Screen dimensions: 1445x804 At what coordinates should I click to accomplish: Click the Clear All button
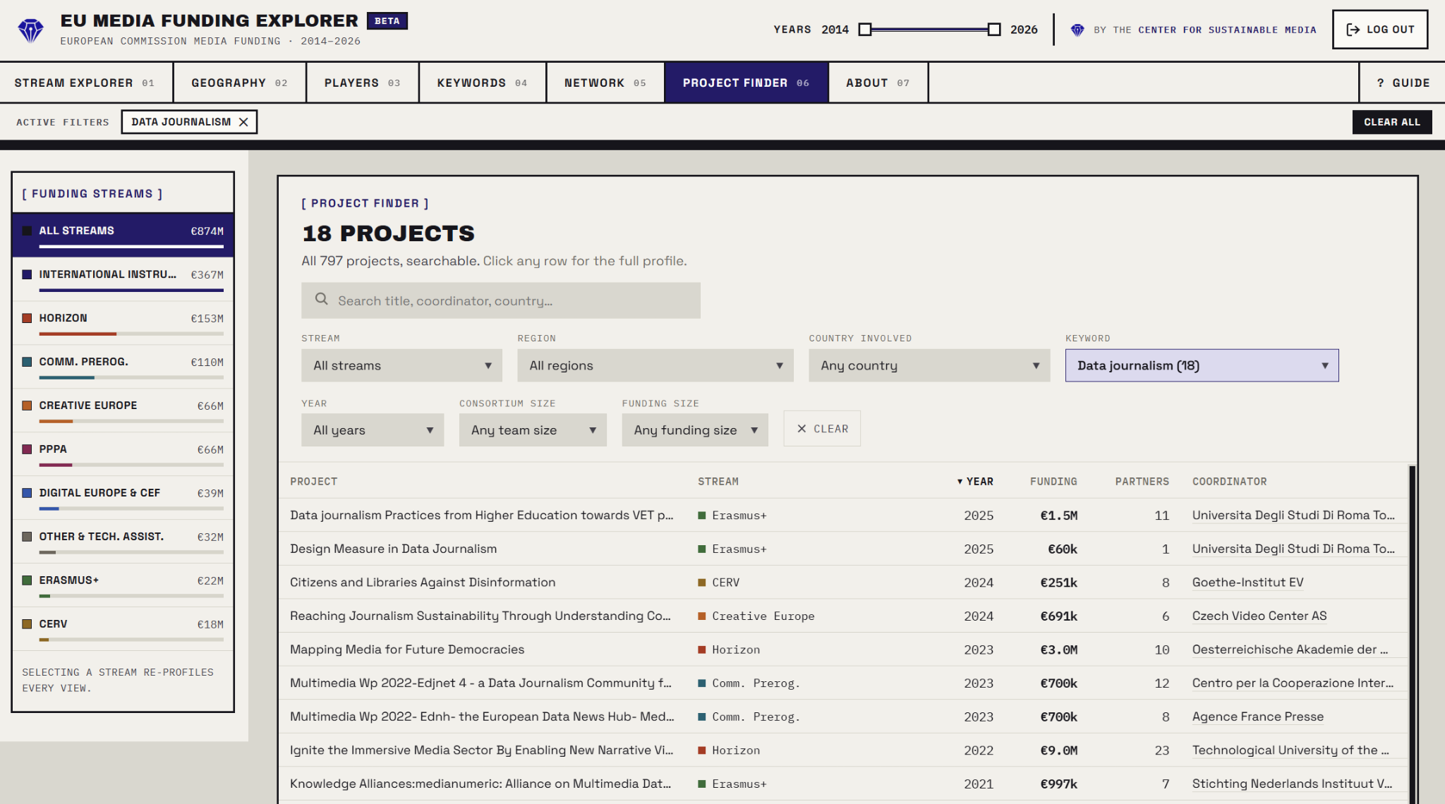[x=1391, y=122]
